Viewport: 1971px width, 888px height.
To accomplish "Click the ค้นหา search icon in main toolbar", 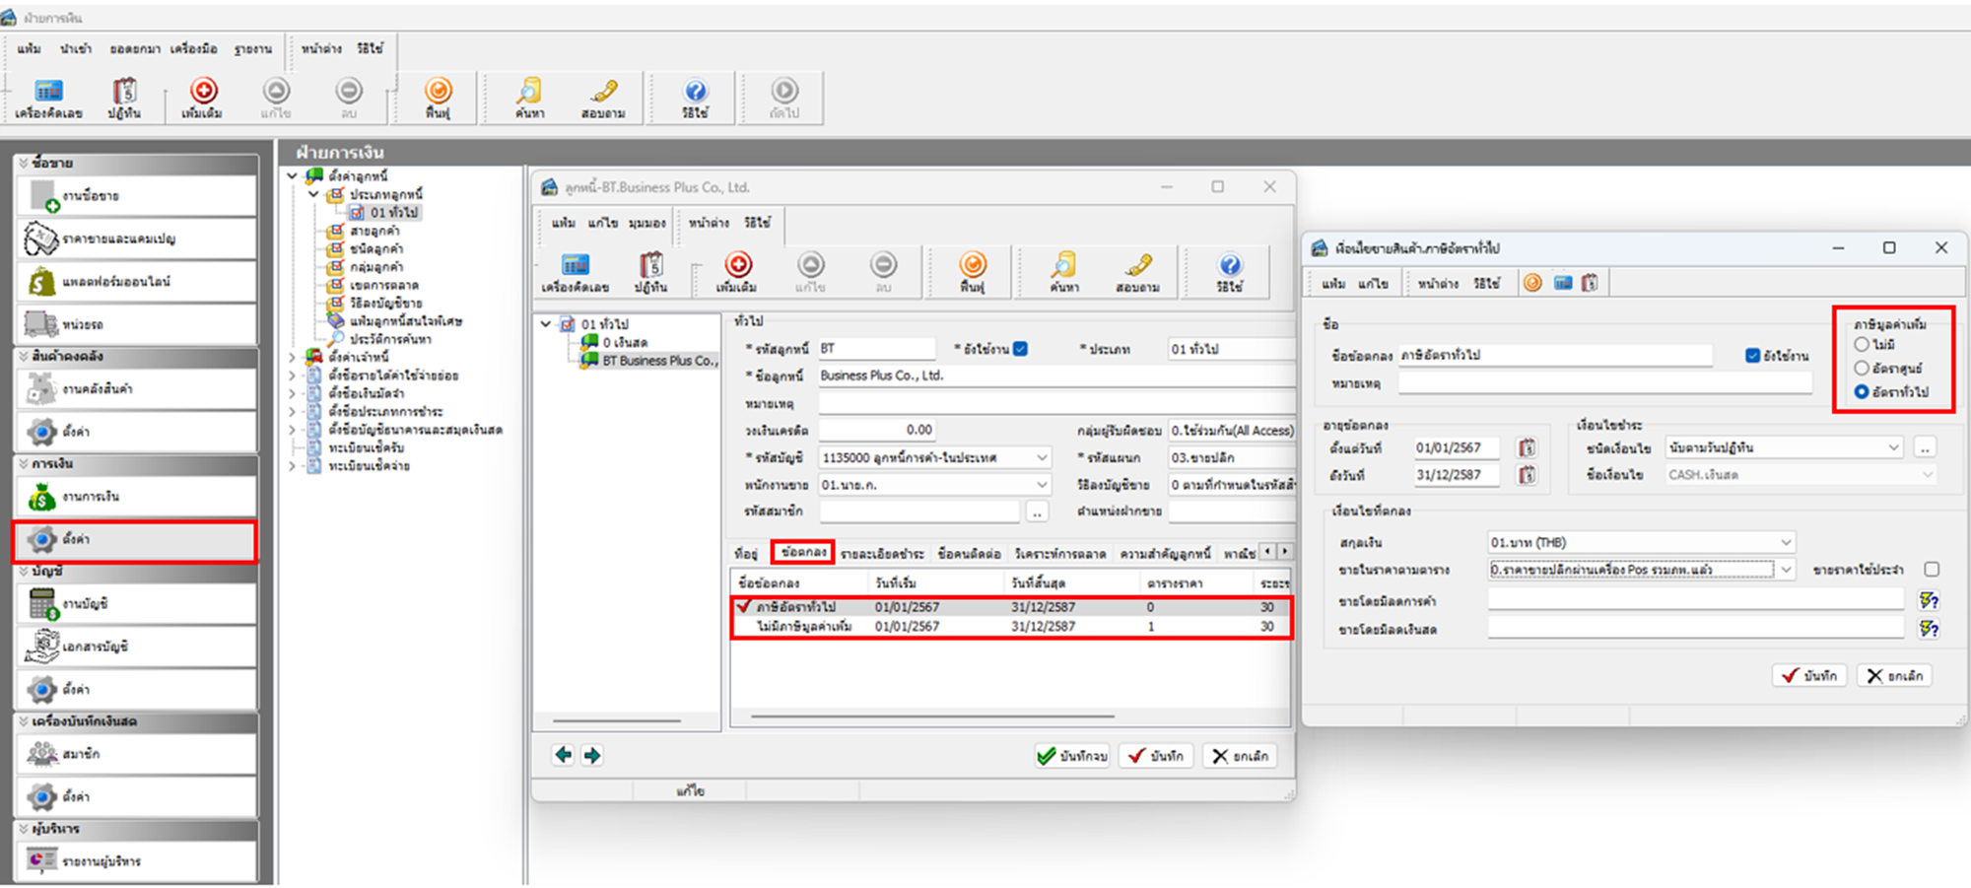I will [529, 97].
